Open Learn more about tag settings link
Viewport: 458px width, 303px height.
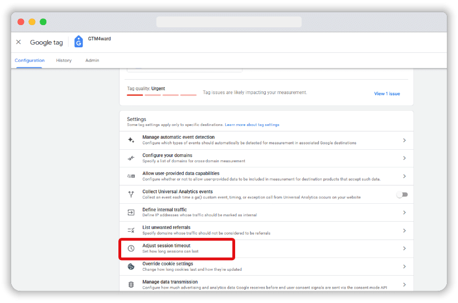(x=252, y=125)
